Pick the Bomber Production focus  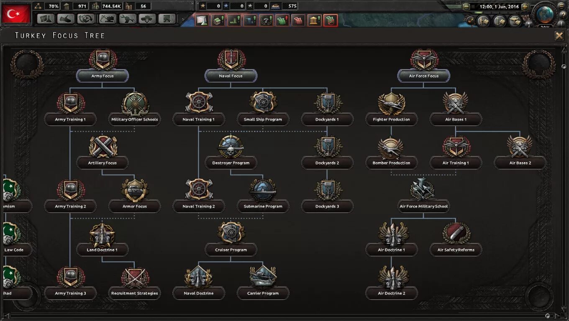coord(392,153)
